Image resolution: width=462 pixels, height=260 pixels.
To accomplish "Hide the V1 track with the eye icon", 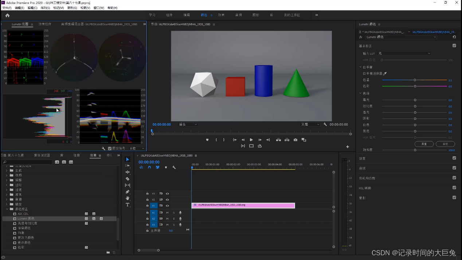I will 167,206.
